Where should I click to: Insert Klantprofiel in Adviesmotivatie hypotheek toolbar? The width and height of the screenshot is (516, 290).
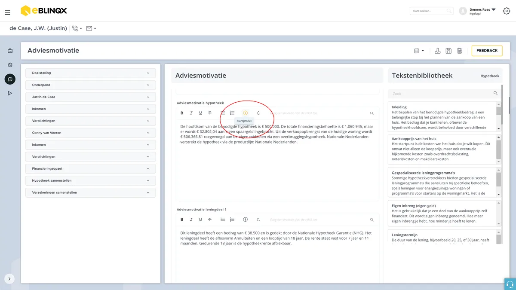pos(246,113)
